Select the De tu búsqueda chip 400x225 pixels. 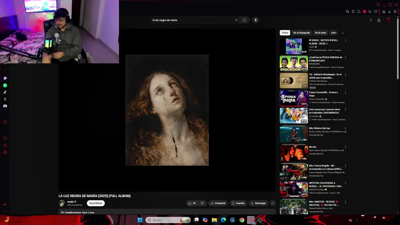(x=302, y=33)
